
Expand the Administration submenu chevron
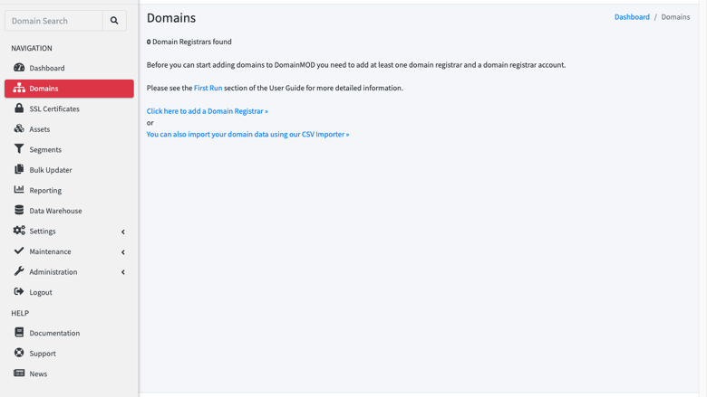click(122, 272)
